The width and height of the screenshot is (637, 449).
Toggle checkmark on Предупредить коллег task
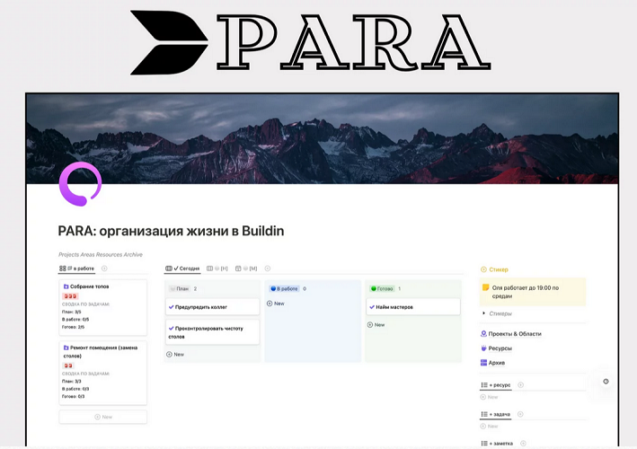coord(172,306)
